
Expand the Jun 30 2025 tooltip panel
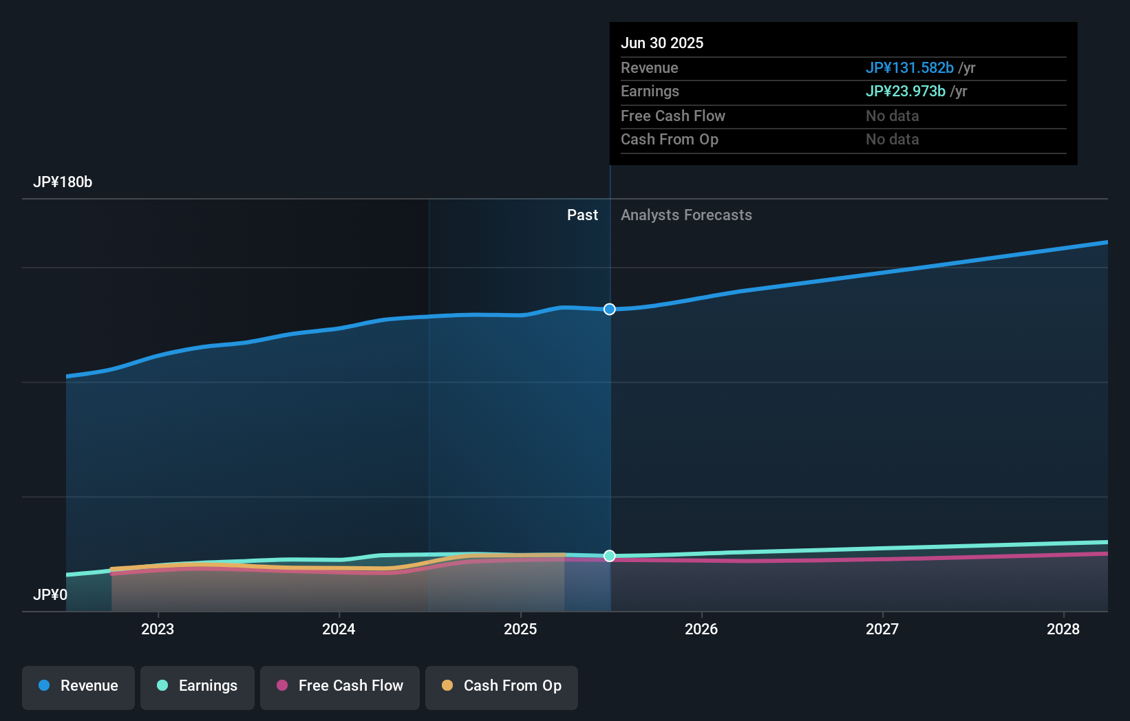tap(843, 93)
